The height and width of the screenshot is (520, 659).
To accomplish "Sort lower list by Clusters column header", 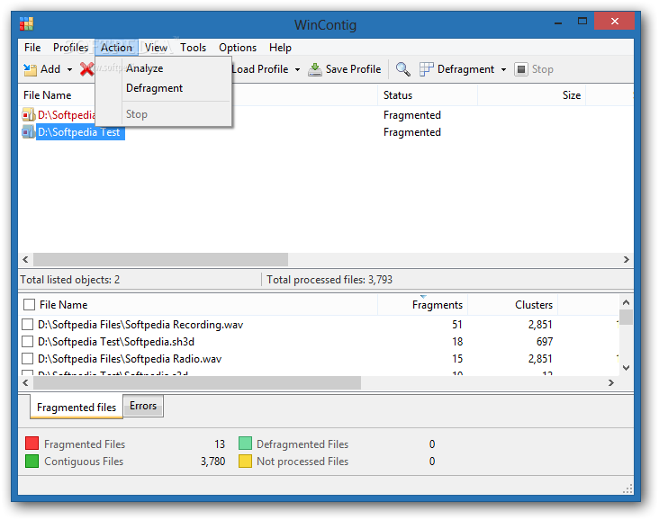I will click(x=513, y=304).
